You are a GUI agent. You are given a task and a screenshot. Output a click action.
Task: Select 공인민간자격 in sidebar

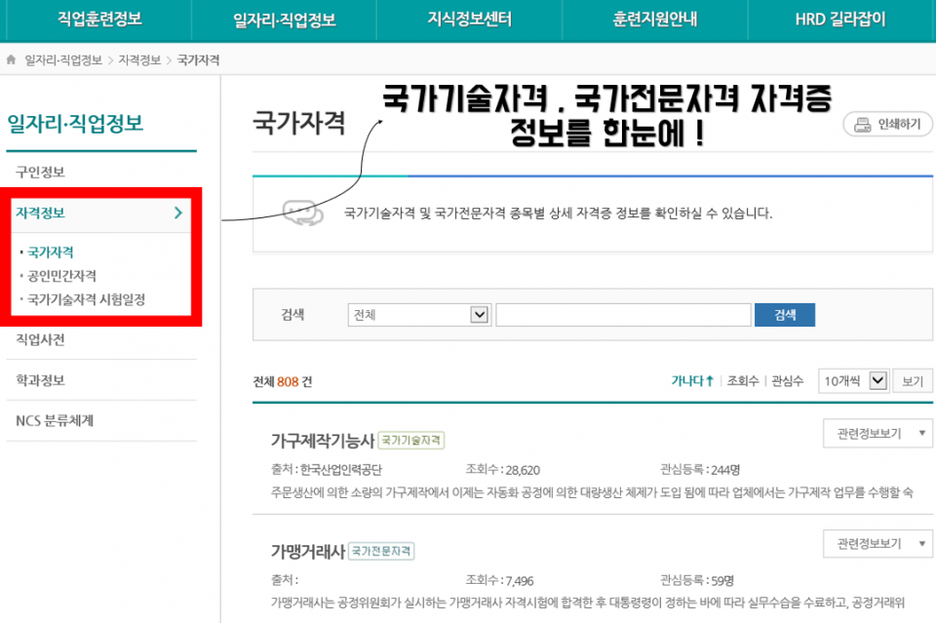pyautogui.click(x=61, y=276)
